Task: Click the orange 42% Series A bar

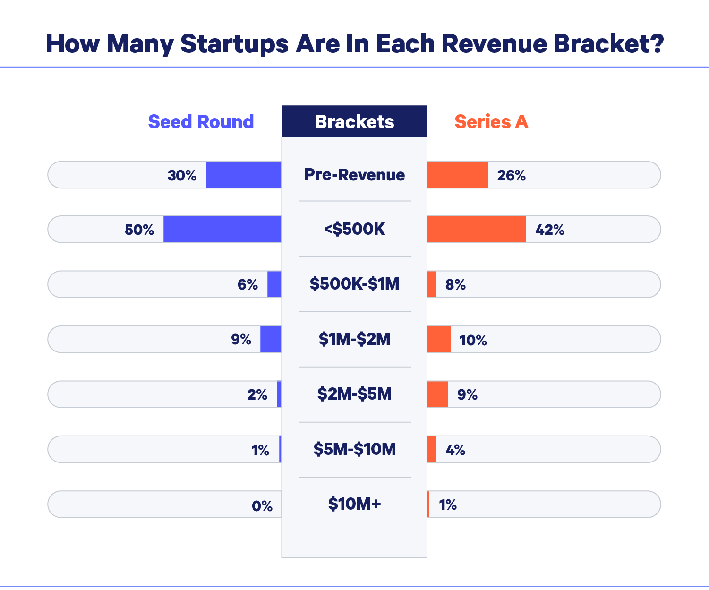Action: (x=477, y=230)
